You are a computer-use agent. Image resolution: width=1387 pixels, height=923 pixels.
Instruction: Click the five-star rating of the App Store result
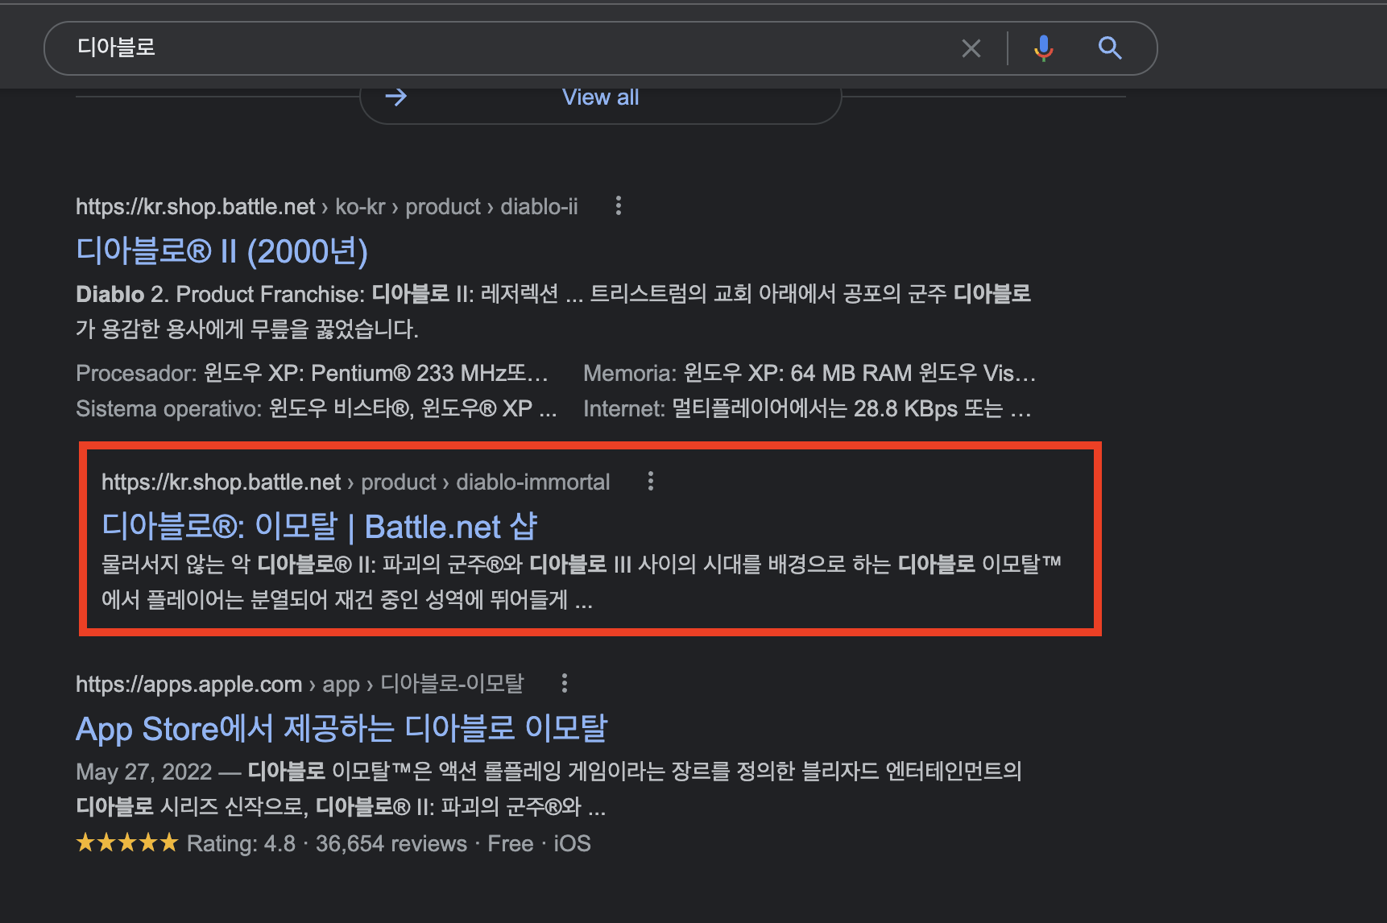coord(127,843)
